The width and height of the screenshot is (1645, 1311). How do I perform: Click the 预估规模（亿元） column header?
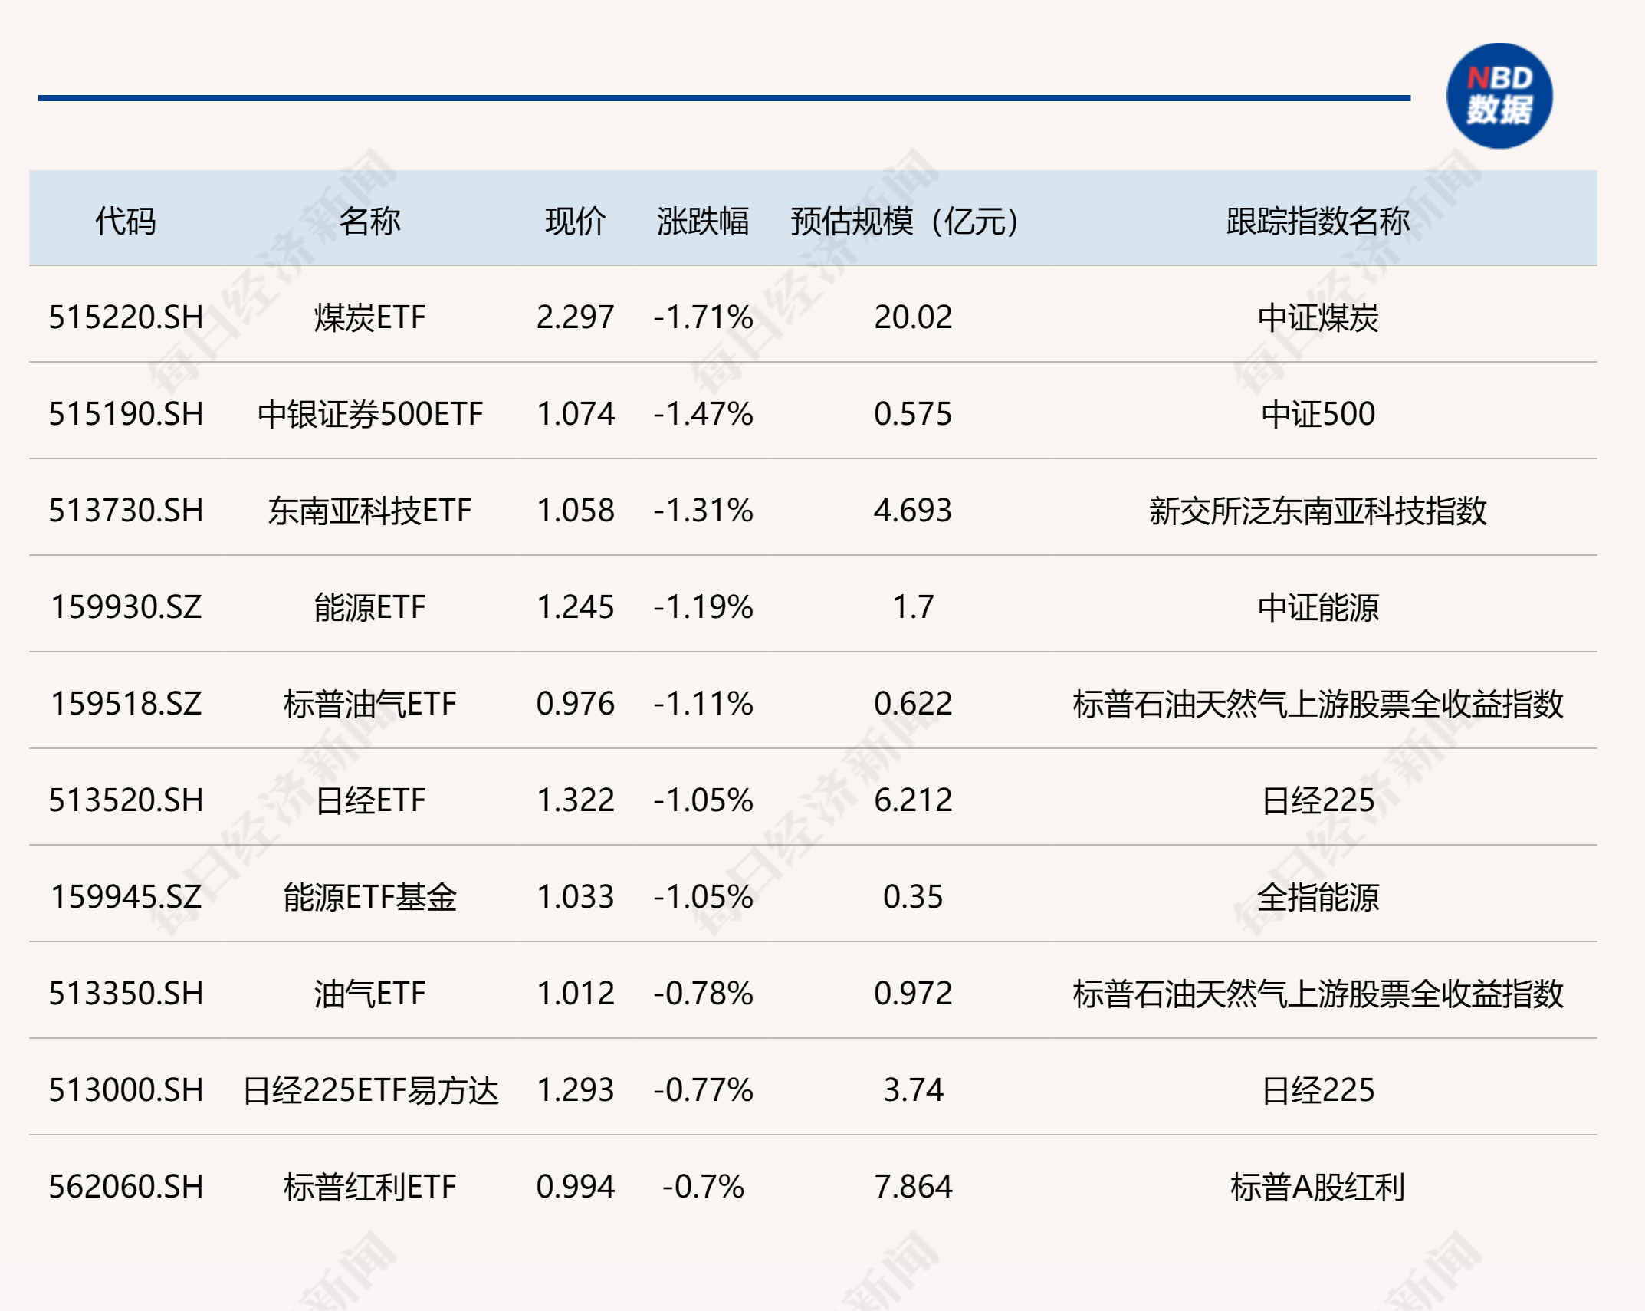(x=905, y=222)
